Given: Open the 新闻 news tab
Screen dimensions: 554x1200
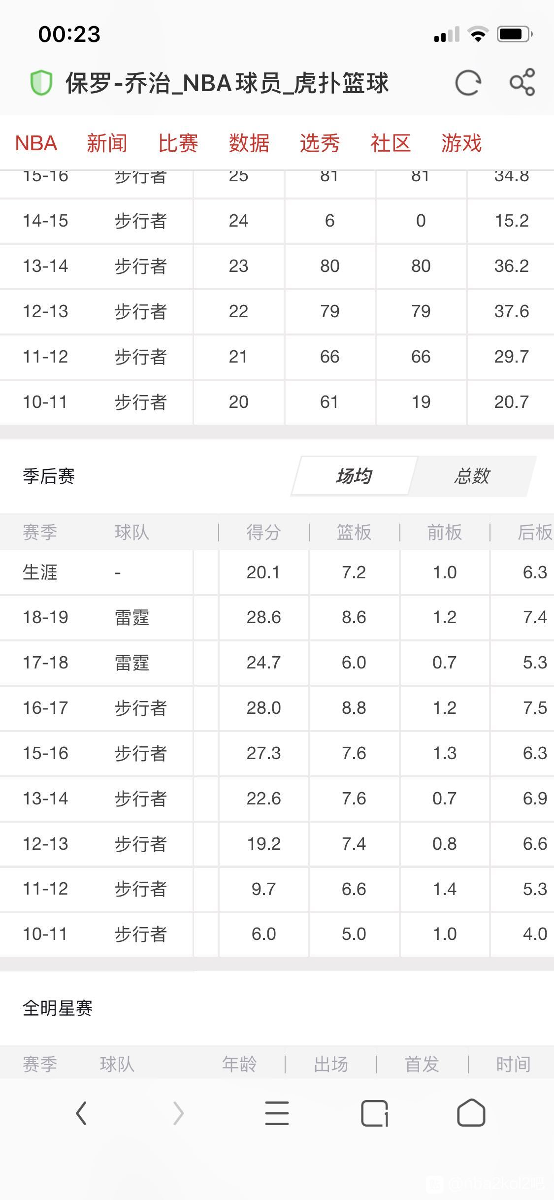Looking at the screenshot, I should tap(107, 143).
